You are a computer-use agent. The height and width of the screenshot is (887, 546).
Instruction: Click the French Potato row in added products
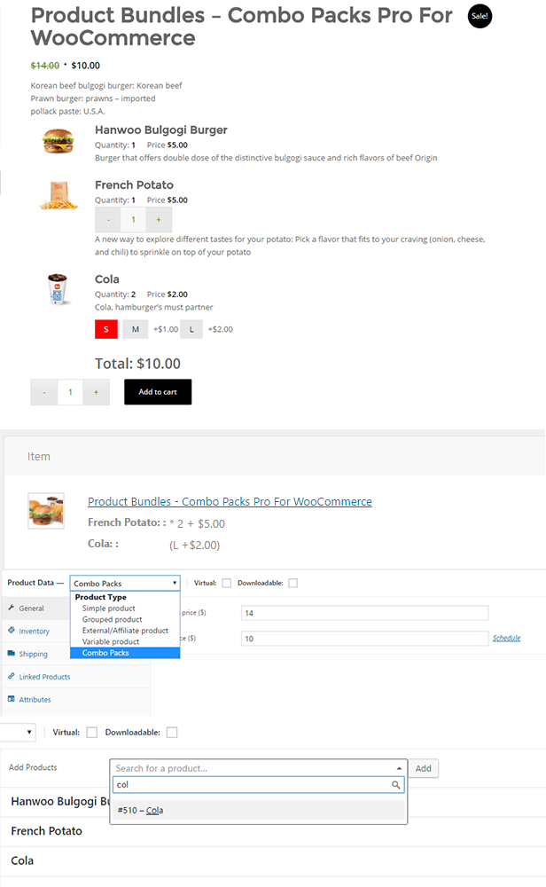tap(273, 831)
